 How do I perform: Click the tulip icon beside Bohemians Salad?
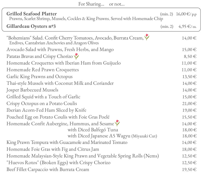[x=147, y=37]
